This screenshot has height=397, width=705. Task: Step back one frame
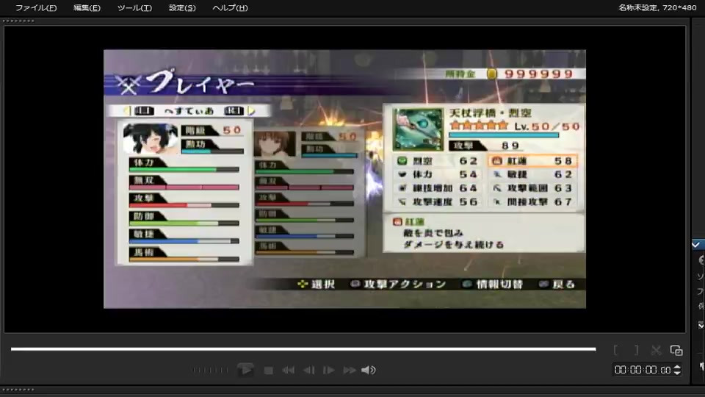click(x=309, y=370)
